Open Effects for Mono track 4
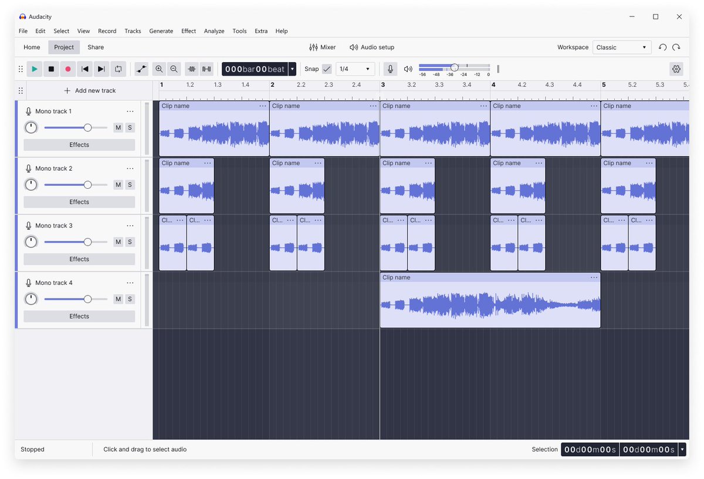 [x=79, y=317]
